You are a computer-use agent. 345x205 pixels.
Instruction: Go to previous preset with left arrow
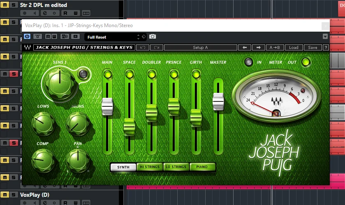click(x=244, y=48)
